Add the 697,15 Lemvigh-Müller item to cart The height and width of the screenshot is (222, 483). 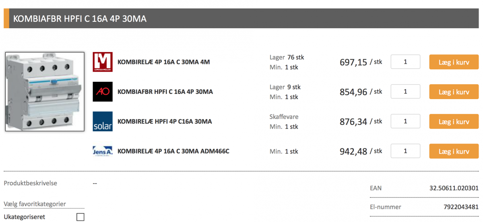(x=454, y=62)
